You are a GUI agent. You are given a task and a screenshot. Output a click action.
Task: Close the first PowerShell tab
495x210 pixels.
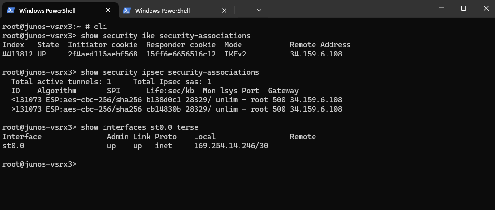pos(108,11)
